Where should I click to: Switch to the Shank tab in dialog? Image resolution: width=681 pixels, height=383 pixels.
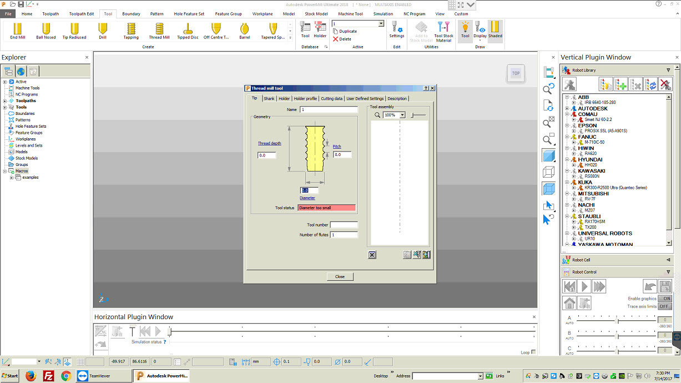(269, 98)
